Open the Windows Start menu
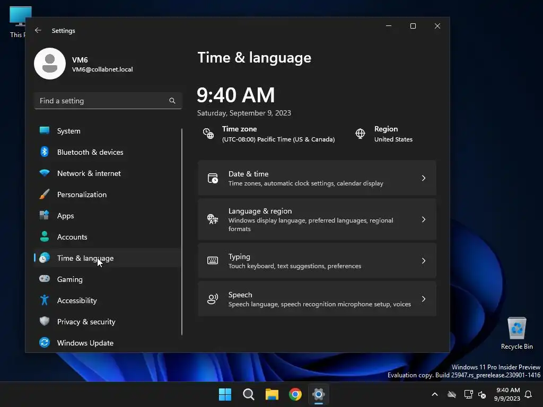This screenshot has height=407, width=543. point(225,394)
